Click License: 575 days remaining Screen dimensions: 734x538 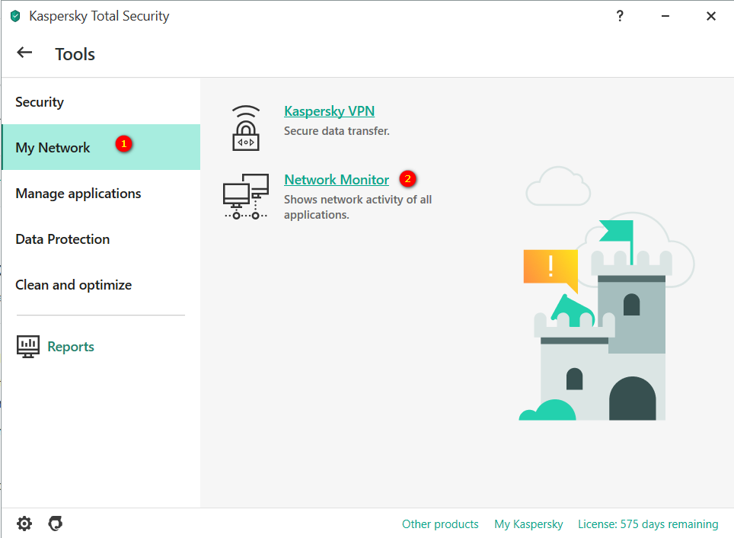(648, 524)
